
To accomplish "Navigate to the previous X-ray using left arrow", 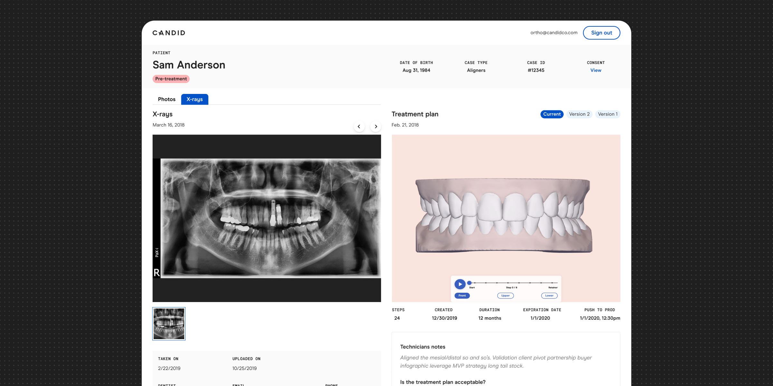I will [359, 126].
